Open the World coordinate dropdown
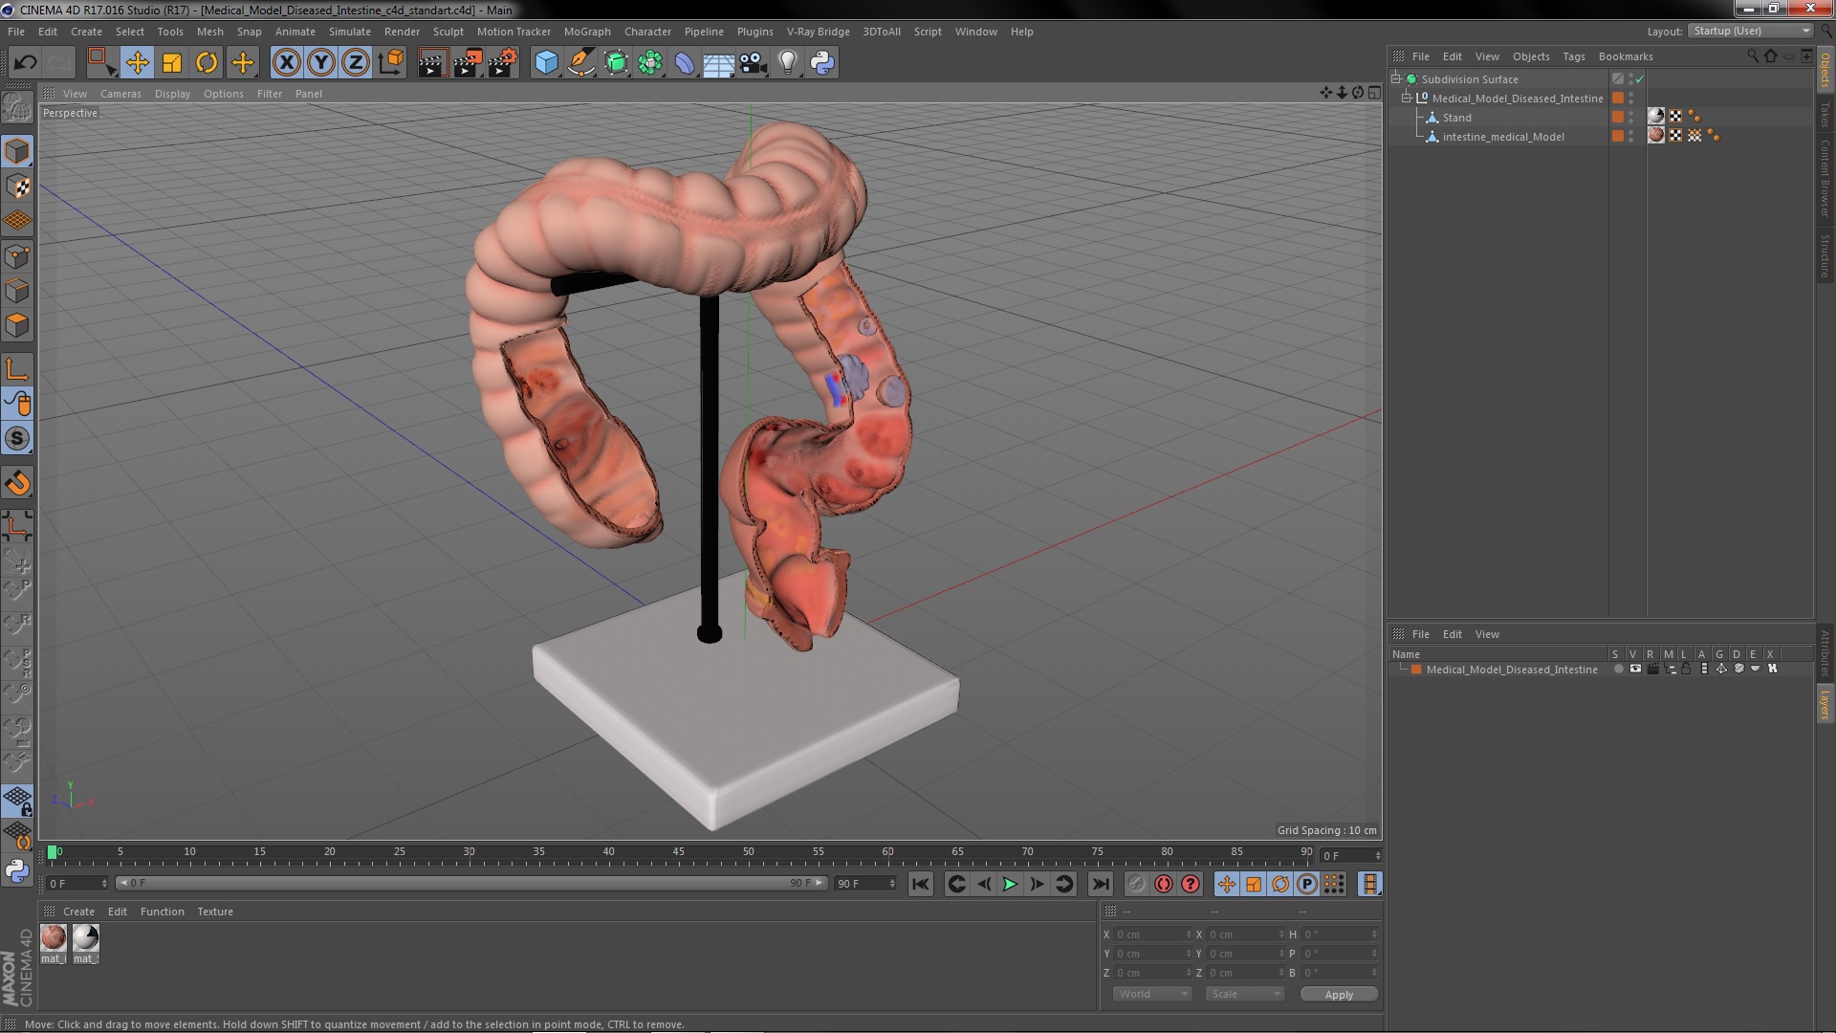1836x1033 pixels. (x=1152, y=994)
